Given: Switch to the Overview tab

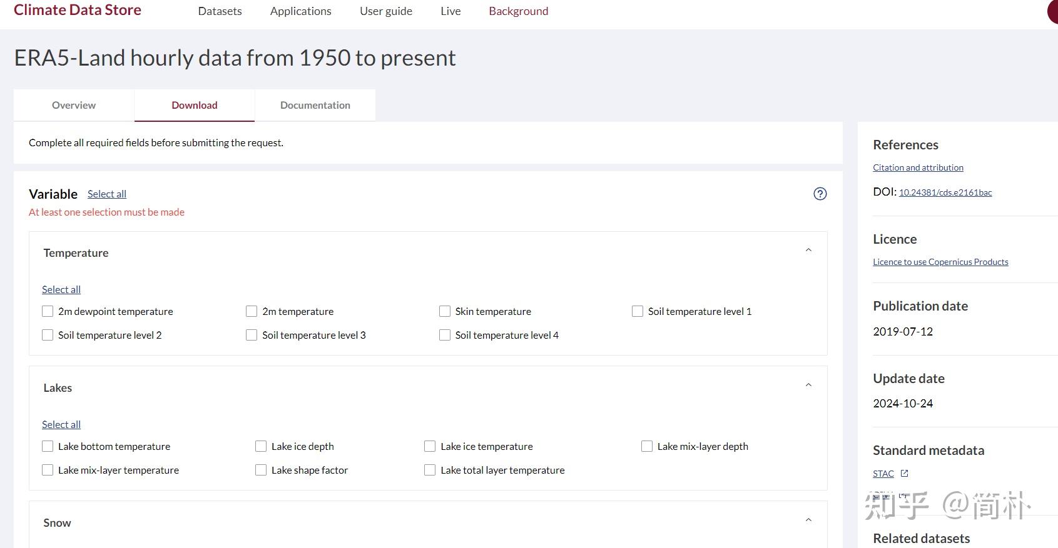Looking at the screenshot, I should [x=74, y=105].
